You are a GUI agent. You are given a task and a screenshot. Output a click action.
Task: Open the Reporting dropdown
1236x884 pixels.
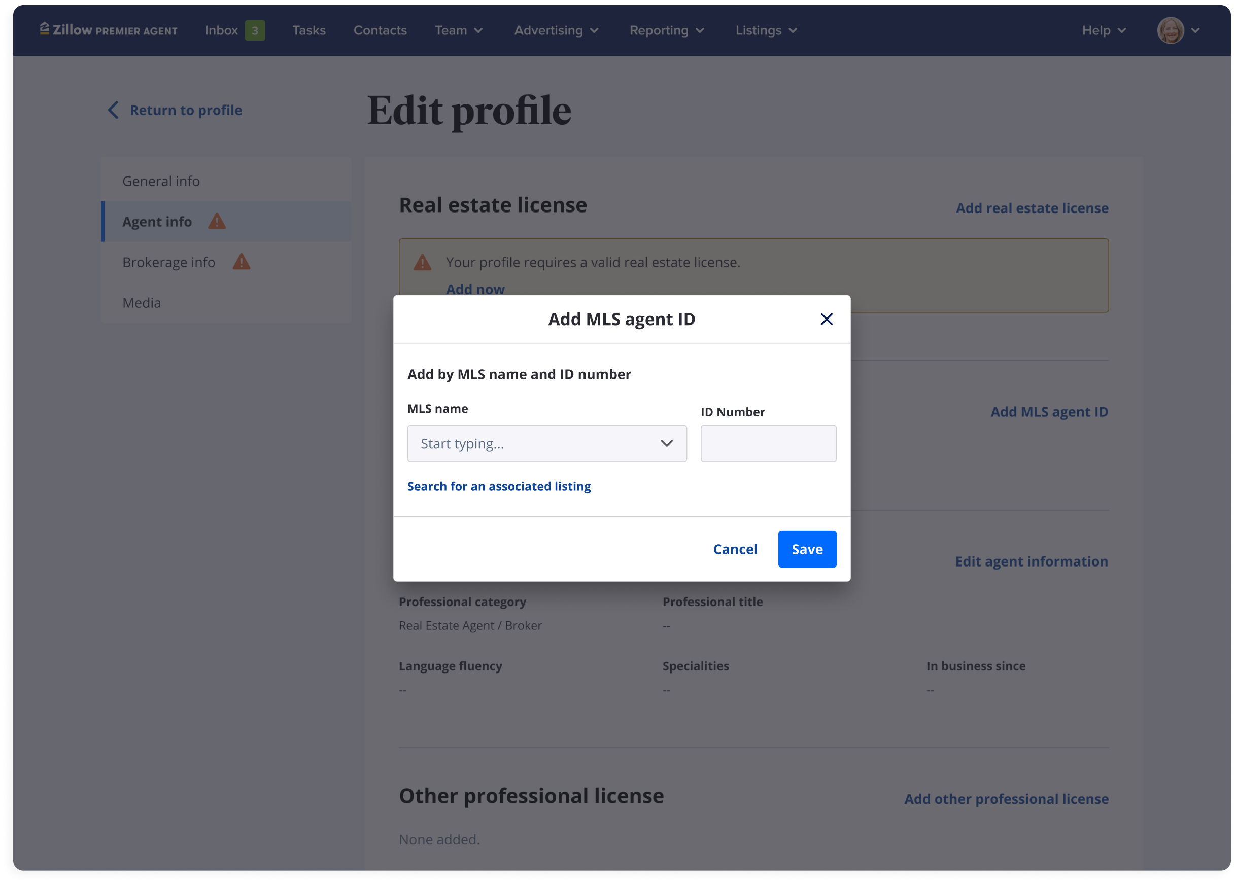[667, 30]
